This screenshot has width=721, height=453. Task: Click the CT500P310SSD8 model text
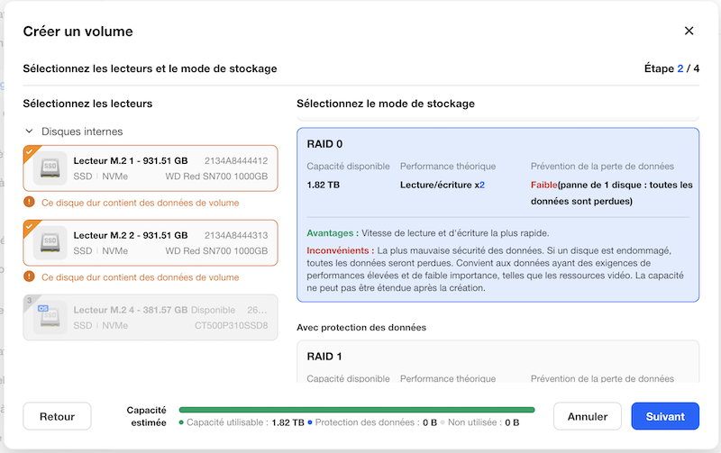(x=231, y=325)
